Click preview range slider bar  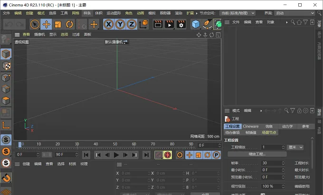pyautogui.click(x=47, y=155)
